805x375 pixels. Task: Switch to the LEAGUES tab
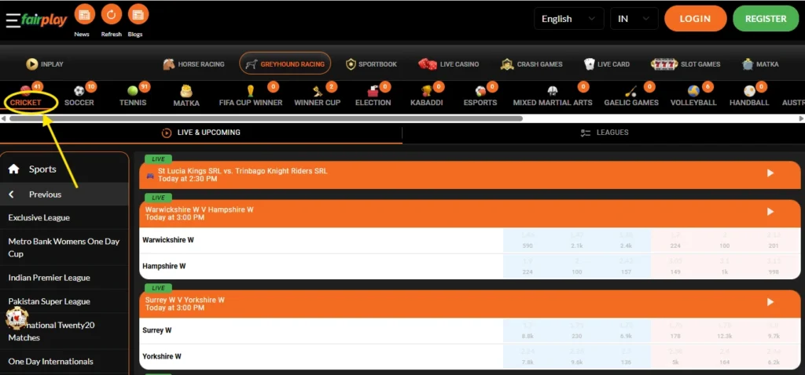pyautogui.click(x=604, y=133)
